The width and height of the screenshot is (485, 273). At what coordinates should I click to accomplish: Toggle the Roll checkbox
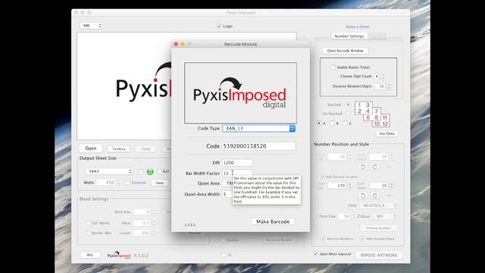click(159, 171)
